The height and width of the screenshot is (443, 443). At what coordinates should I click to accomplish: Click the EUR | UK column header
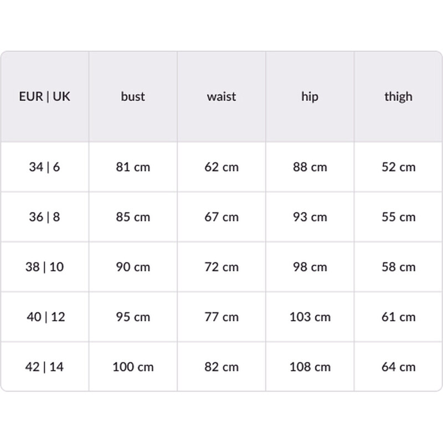[x=44, y=96]
